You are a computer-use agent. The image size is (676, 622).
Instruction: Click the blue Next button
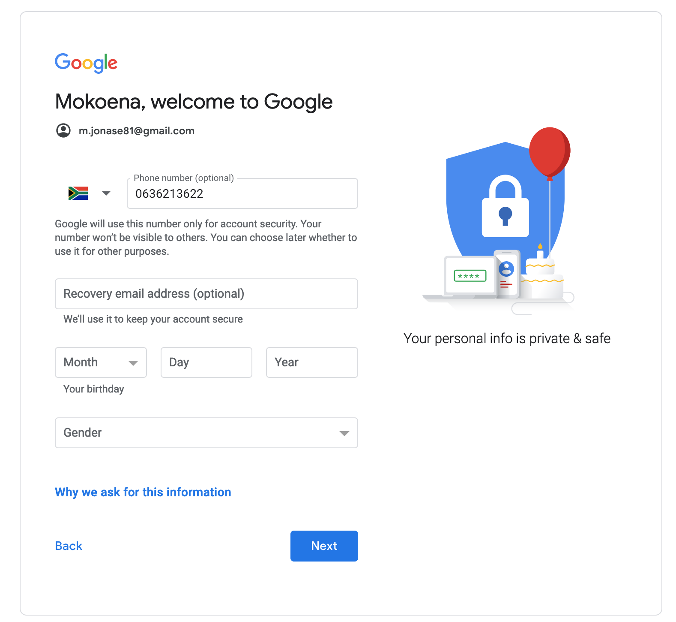click(x=324, y=546)
